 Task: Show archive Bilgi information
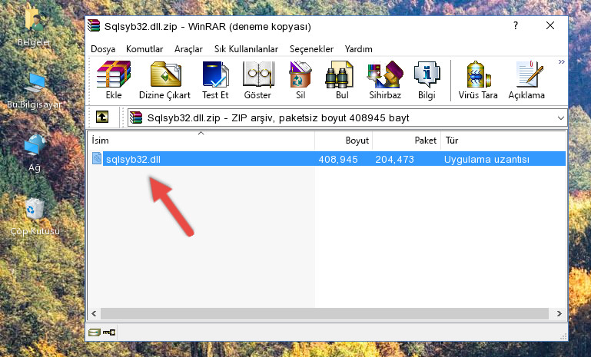427,80
